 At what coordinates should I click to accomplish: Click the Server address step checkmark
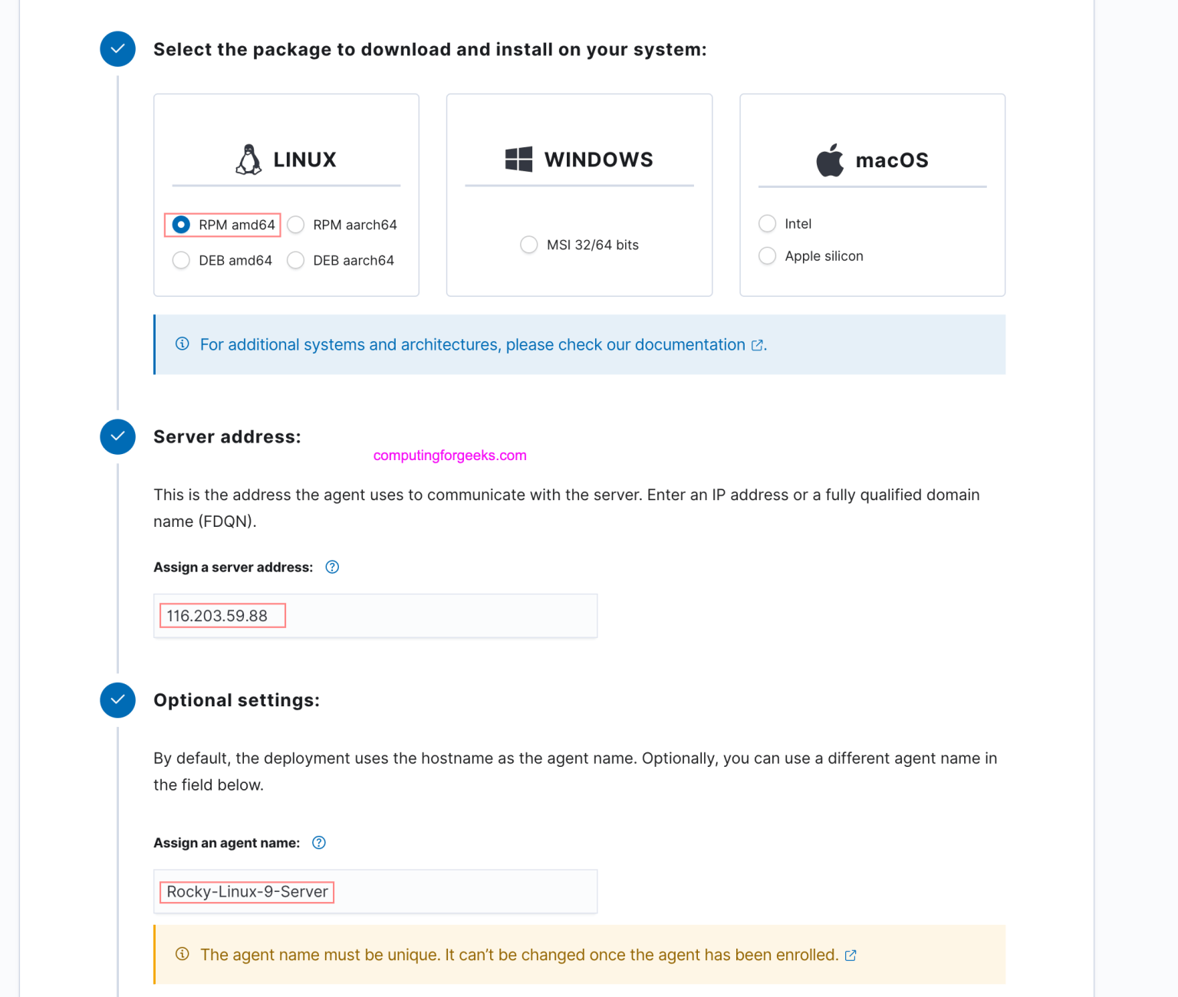point(118,437)
